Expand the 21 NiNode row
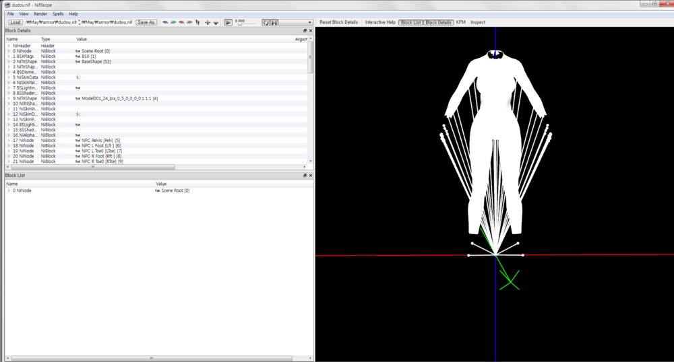The image size is (674, 362). pos(9,161)
